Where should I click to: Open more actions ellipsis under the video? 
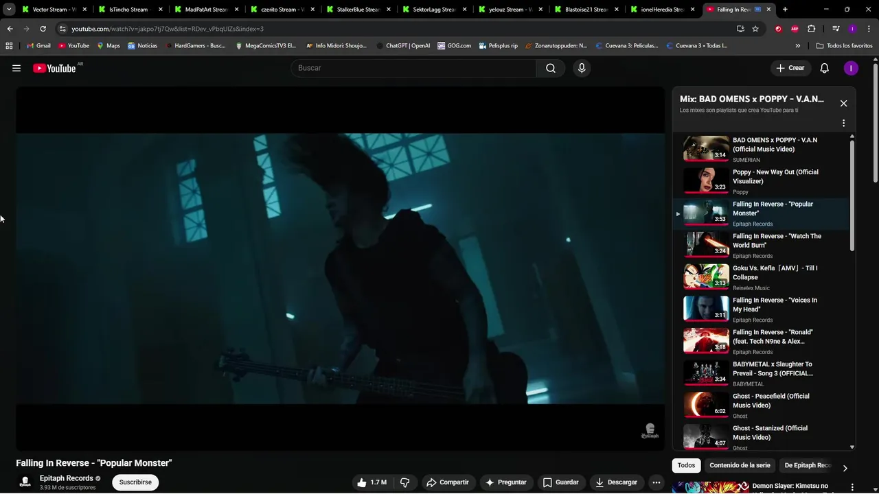pos(657,482)
